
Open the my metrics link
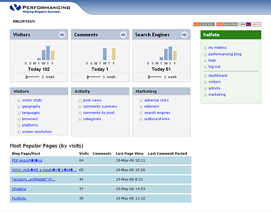point(217,48)
